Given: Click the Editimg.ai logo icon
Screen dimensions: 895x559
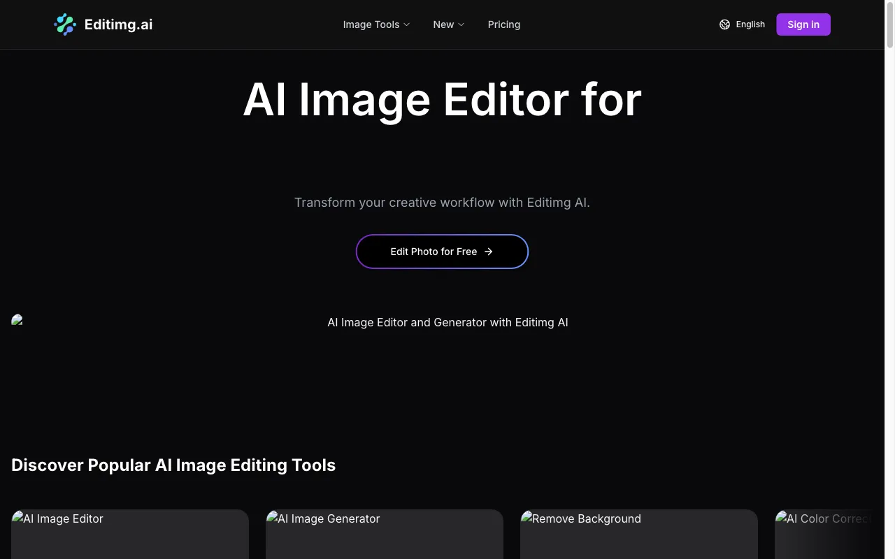Looking at the screenshot, I should point(65,24).
